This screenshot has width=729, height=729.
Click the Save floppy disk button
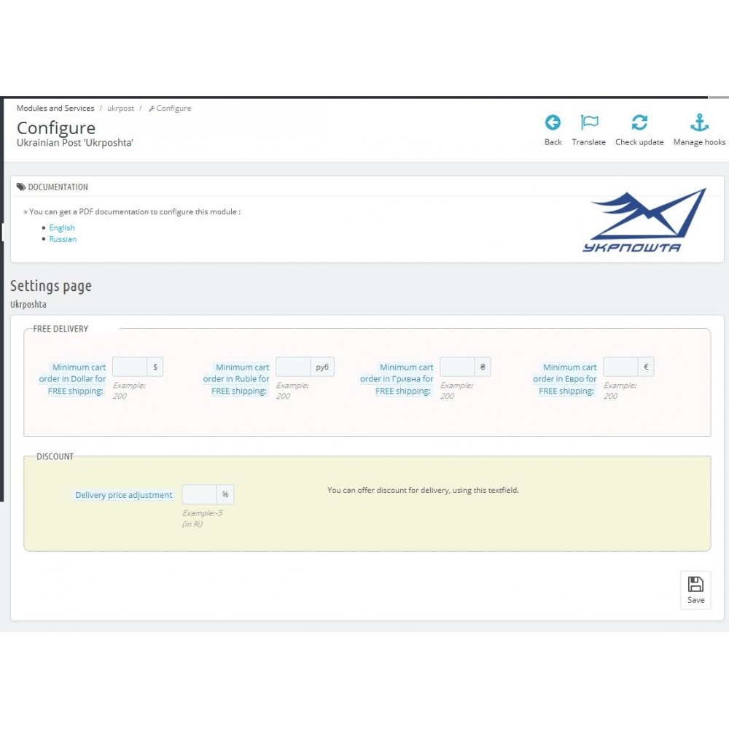pyautogui.click(x=695, y=590)
